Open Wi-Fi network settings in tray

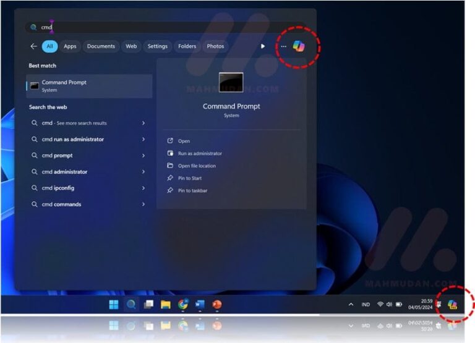pyautogui.click(x=380, y=304)
